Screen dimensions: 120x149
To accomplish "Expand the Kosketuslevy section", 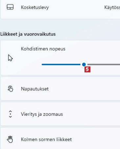I will point(60,9).
